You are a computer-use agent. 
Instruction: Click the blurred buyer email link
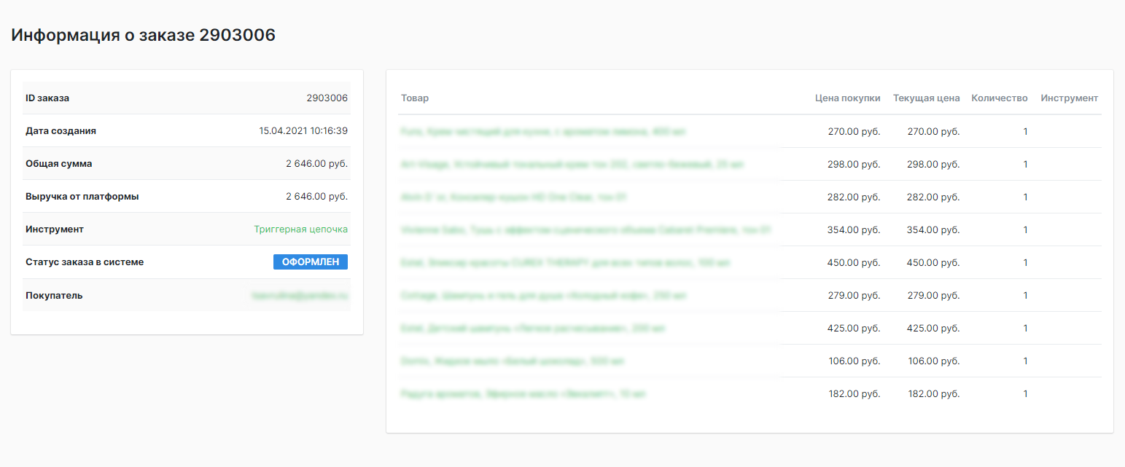(300, 296)
